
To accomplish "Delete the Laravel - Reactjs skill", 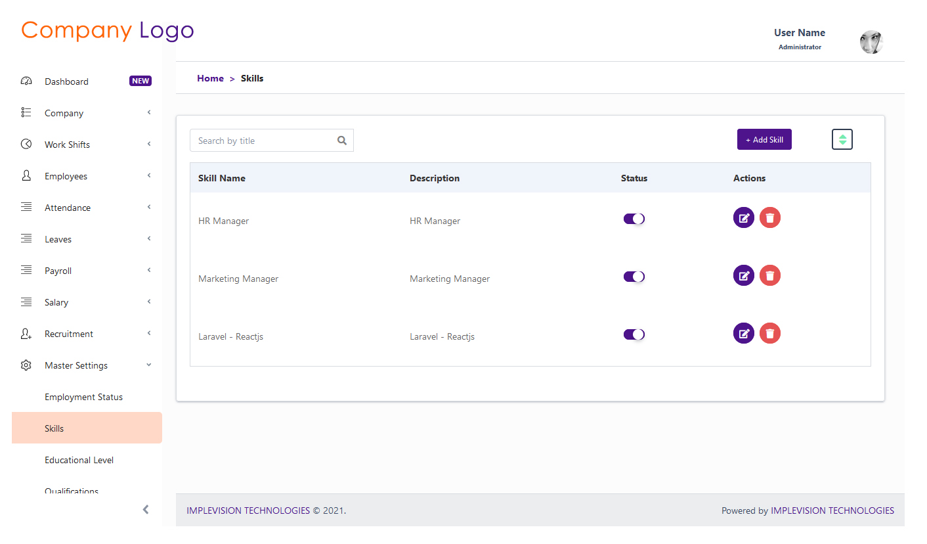I will tap(770, 333).
